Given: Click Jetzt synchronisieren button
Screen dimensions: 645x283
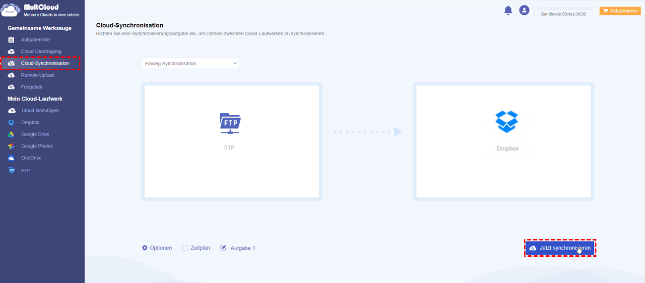Looking at the screenshot, I should (x=560, y=248).
